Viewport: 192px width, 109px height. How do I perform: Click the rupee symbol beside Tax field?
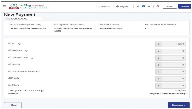(x=159, y=44)
